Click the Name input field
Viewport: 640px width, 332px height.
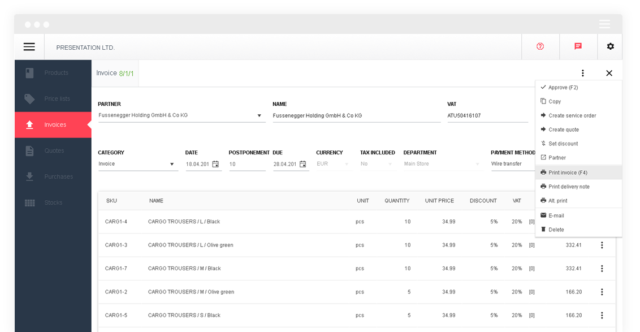click(356, 116)
